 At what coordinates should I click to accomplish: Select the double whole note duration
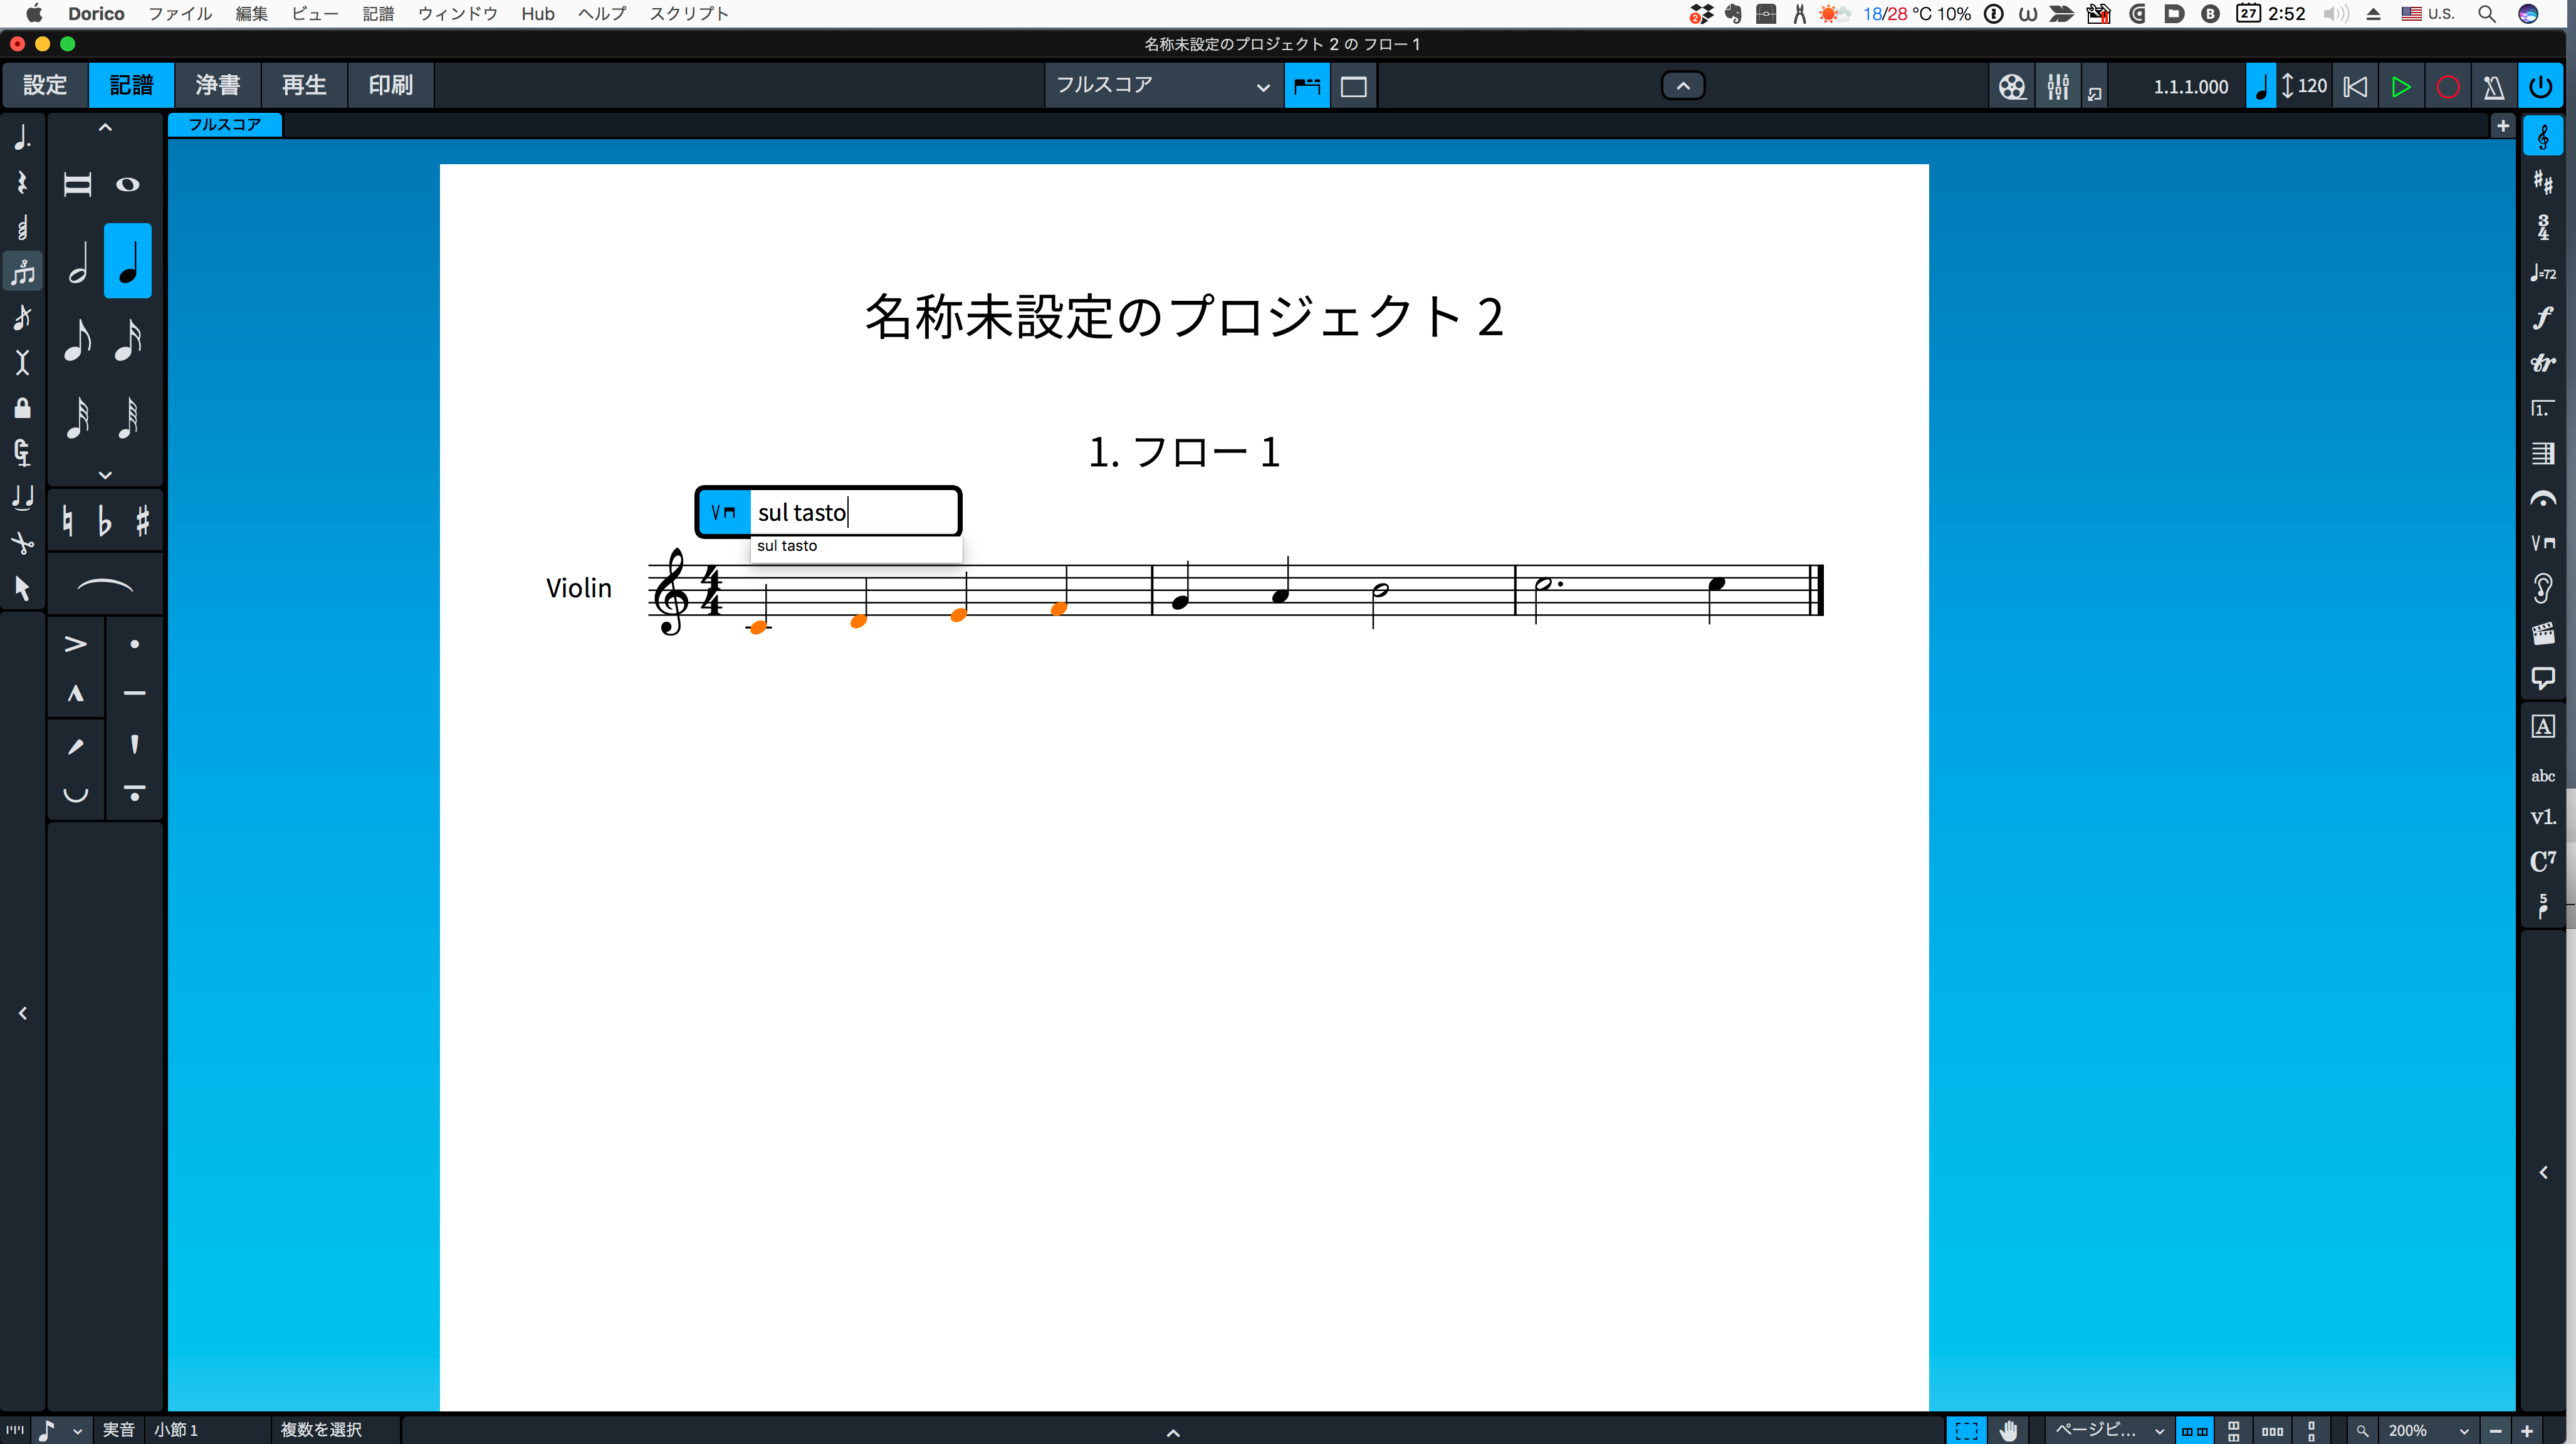pyautogui.click(x=78, y=185)
